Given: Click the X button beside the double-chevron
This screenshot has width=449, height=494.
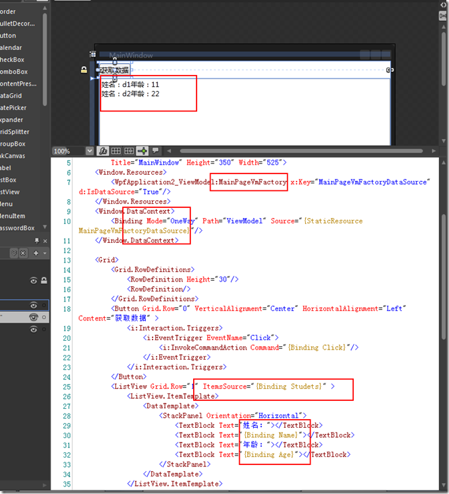Looking at the screenshot, I should (23, 253).
